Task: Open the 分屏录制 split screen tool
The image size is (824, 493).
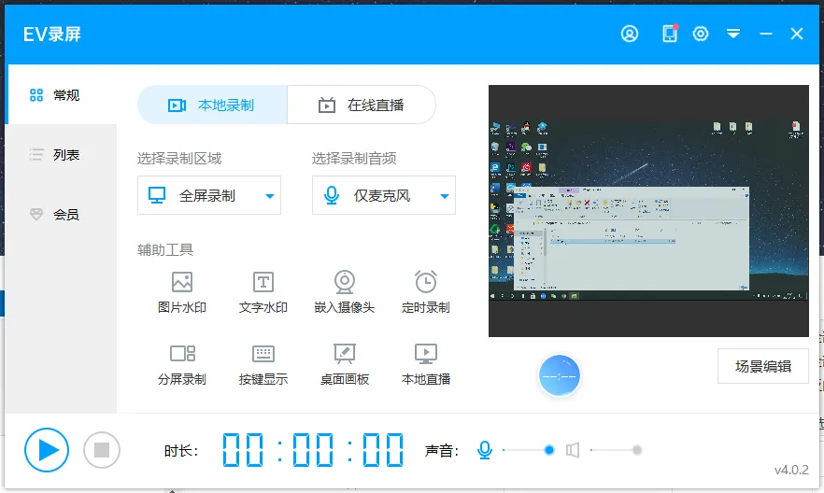Action: click(x=182, y=364)
